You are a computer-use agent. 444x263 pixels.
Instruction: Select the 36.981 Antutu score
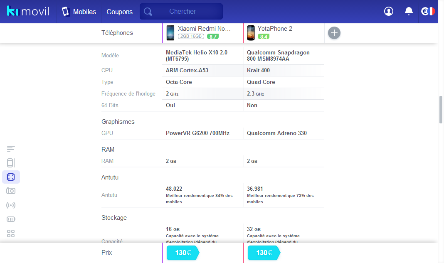pyautogui.click(x=255, y=189)
